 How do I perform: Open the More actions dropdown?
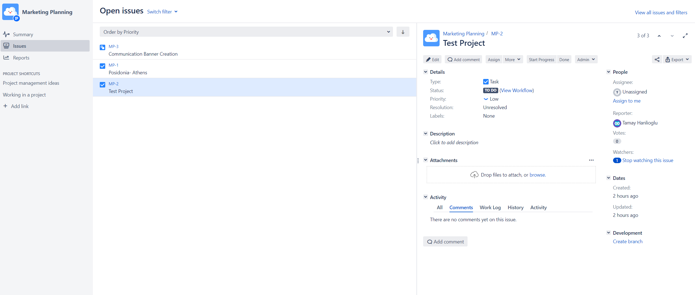tap(512, 59)
